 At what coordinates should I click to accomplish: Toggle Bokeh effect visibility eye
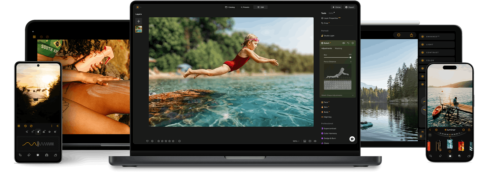(343, 43)
